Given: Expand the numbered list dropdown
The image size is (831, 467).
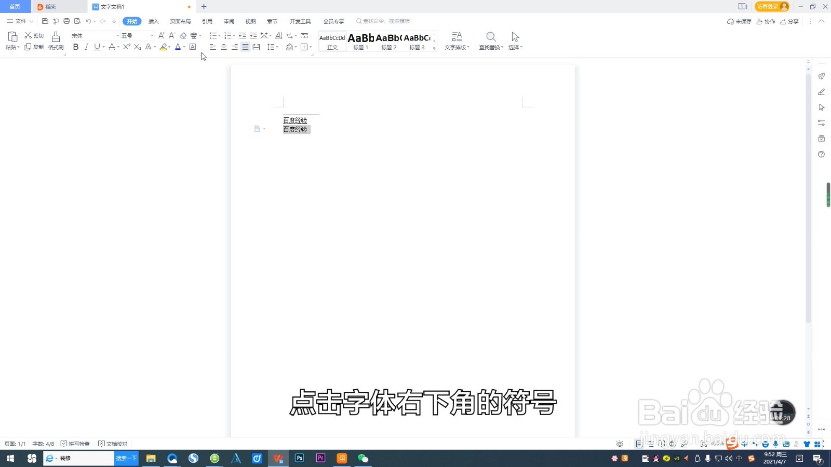Looking at the screenshot, I should (x=234, y=36).
